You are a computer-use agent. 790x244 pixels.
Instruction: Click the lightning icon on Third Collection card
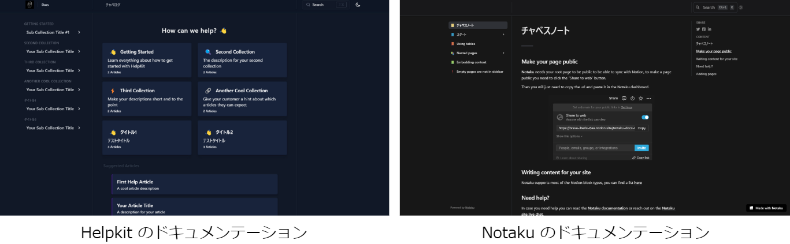pyautogui.click(x=113, y=91)
